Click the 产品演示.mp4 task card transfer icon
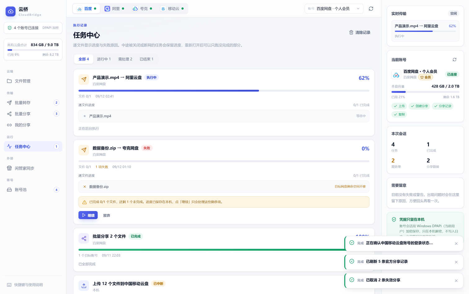Viewport: 469px width, 294px height. pos(84,80)
